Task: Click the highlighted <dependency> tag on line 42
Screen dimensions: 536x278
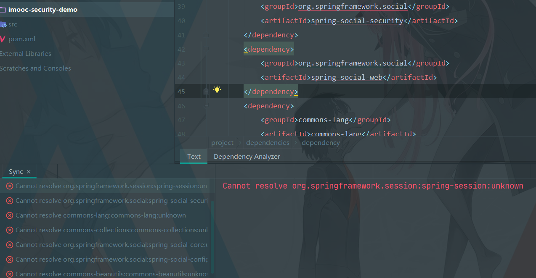Action: [x=269, y=49]
